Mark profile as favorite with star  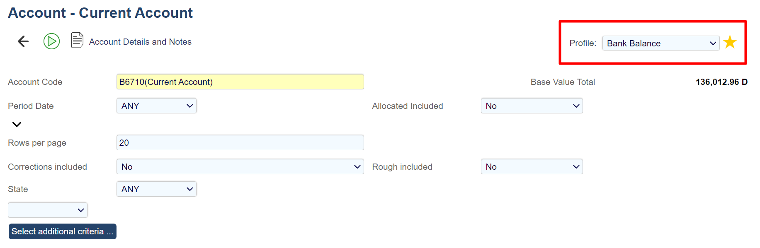click(730, 42)
